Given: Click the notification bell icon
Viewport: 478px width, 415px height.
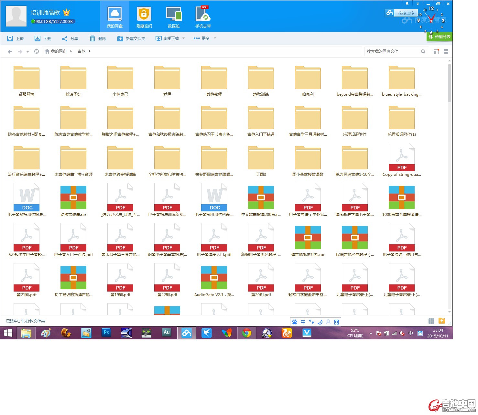Looking at the screenshot, I should (x=407, y=4).
